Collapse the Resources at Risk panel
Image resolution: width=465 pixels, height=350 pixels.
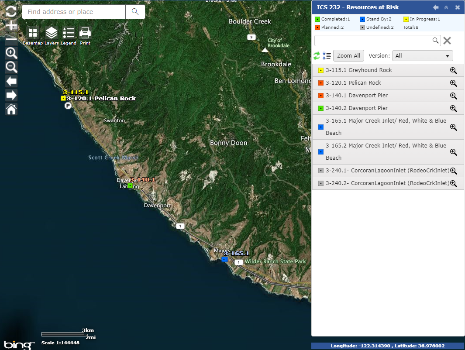click(x=446, y=7)
